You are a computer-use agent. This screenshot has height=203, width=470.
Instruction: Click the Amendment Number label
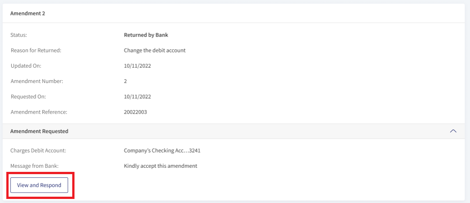pyautogui.click(x=37, y=82)
